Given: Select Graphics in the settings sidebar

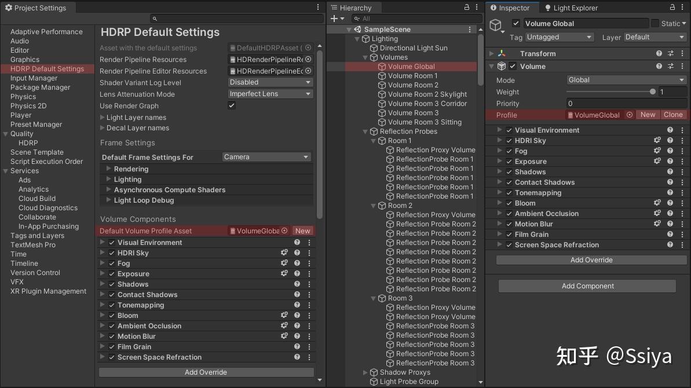Looking at the screenshot, I should (25, 60).
